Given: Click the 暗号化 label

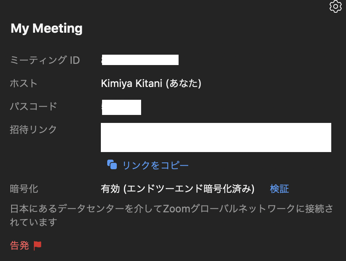Looking at the screenshot, I should click(24, 189).
